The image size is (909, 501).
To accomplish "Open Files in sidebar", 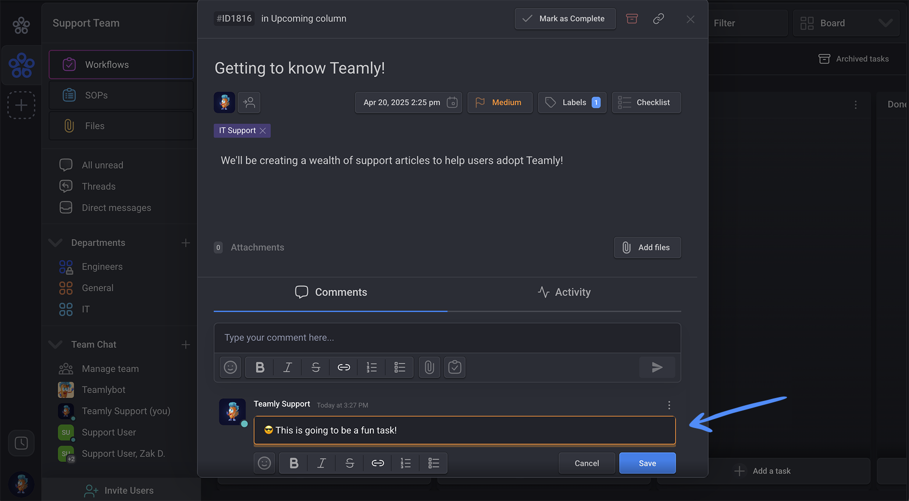I will [121, 126].
